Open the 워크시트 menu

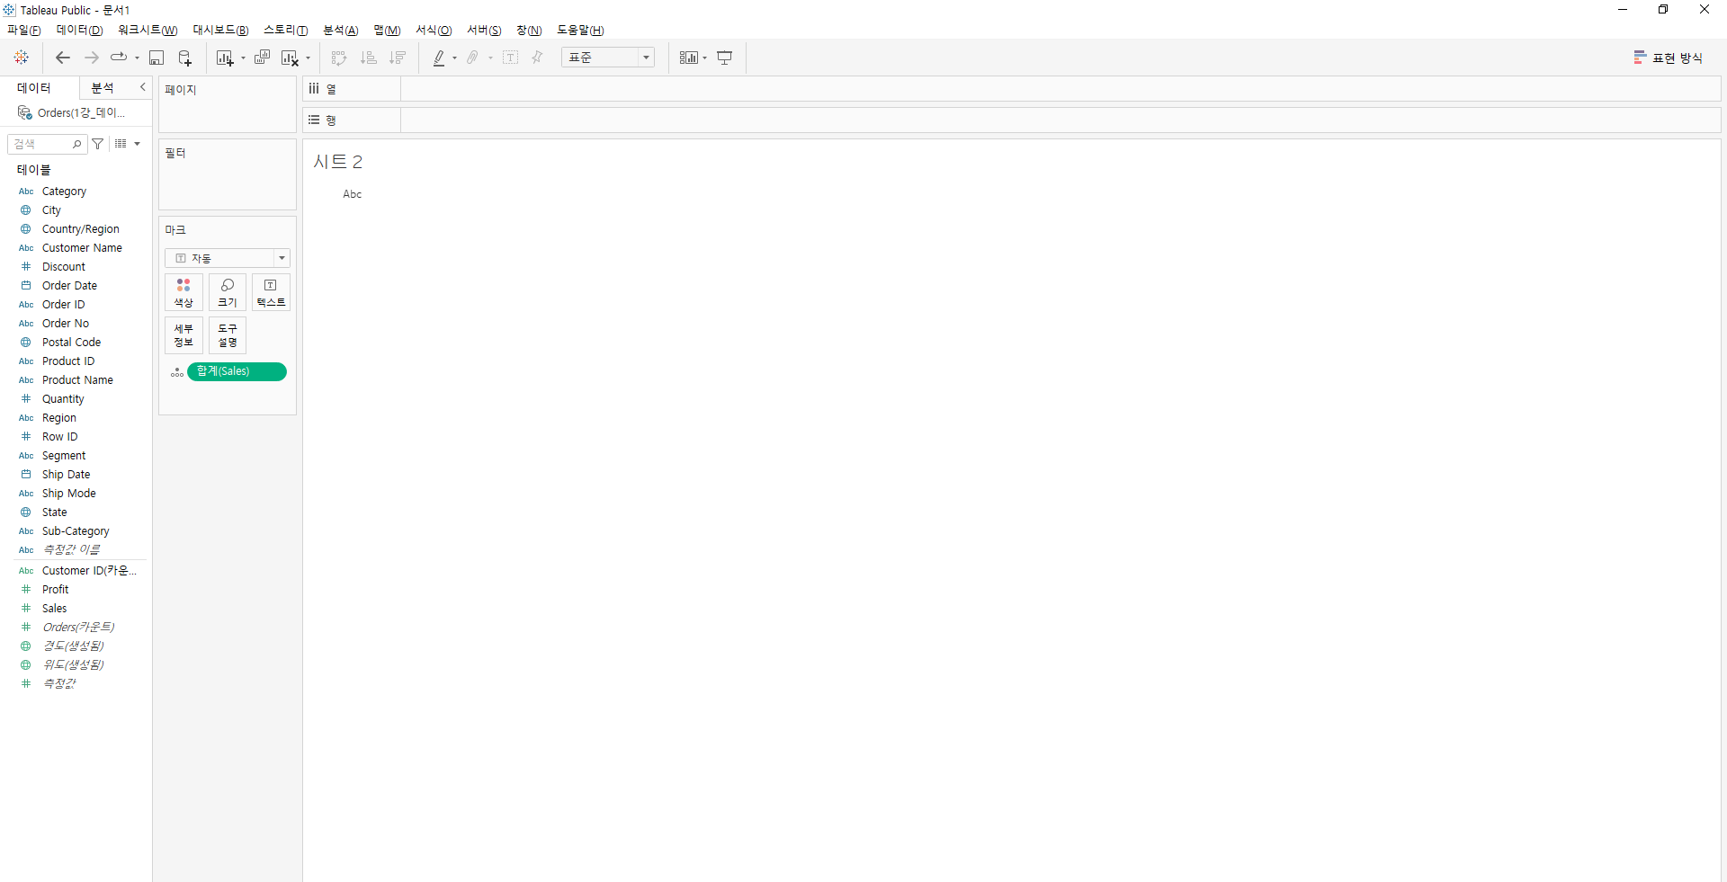(x=148, y=31)
